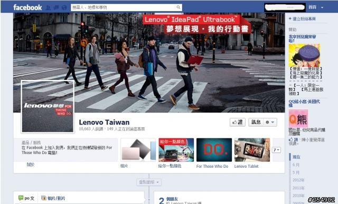Click 讚 like link under Q熊 ad
Viewport: 338px width, 204px height.
(x=296, y=140)
